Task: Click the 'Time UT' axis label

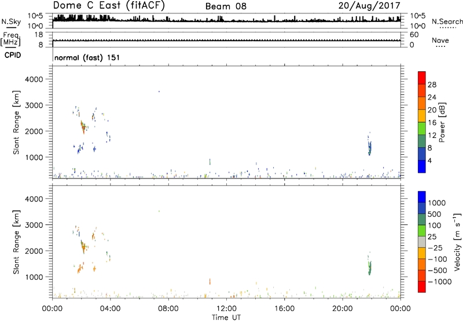Action: [226, 318]
